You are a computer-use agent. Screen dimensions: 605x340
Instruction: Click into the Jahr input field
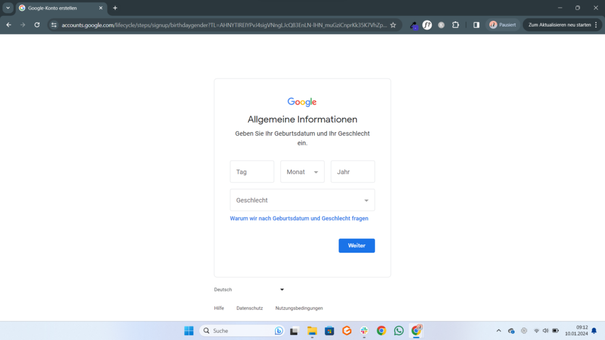[x=353, y=172]
